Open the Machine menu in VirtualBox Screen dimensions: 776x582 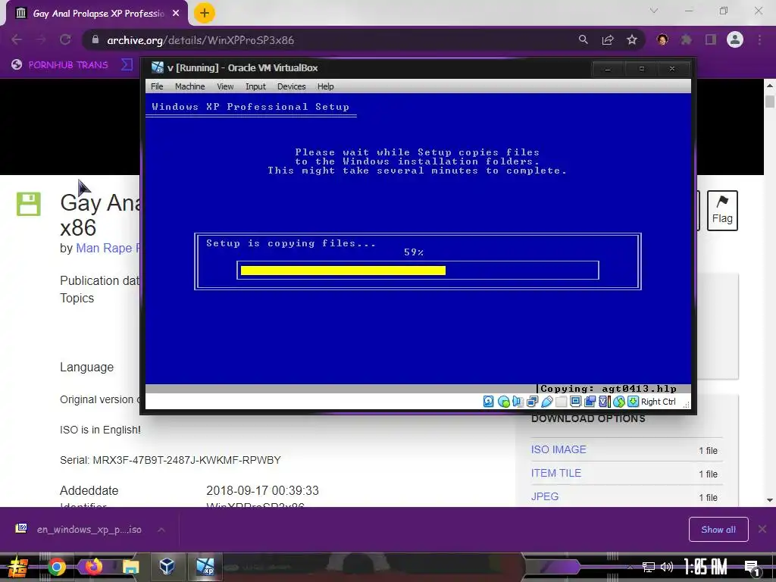coord(189,86)
